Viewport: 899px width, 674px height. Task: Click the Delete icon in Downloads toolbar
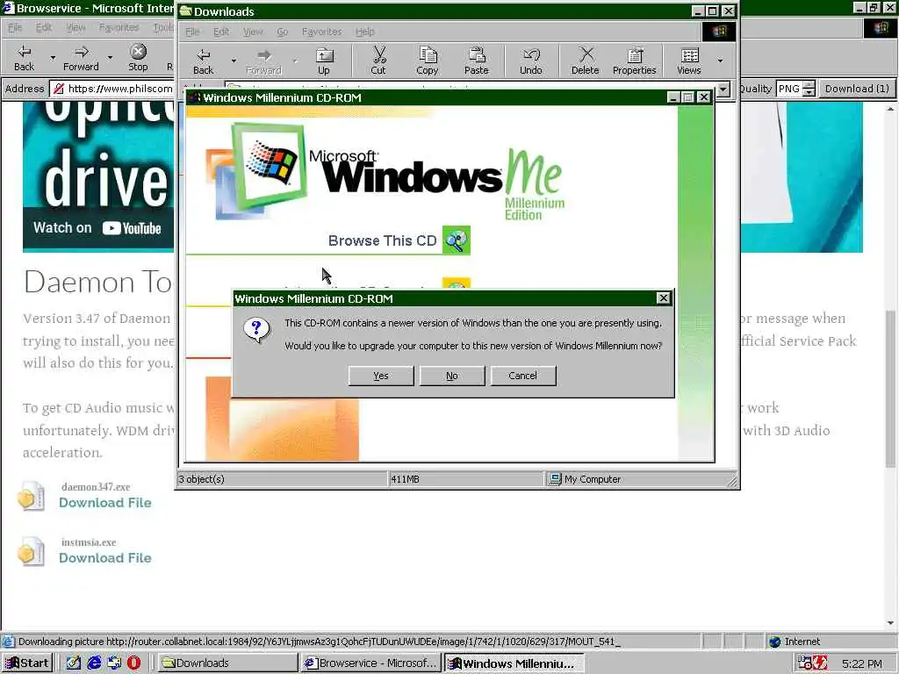pos(585,61)
